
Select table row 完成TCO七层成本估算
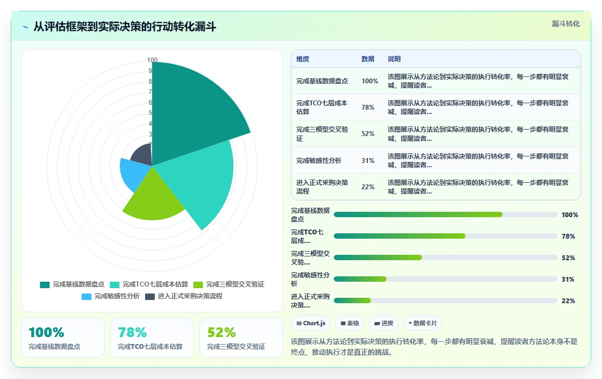click(436, 107)
